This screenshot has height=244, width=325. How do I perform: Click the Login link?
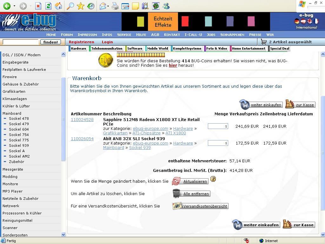107,42
